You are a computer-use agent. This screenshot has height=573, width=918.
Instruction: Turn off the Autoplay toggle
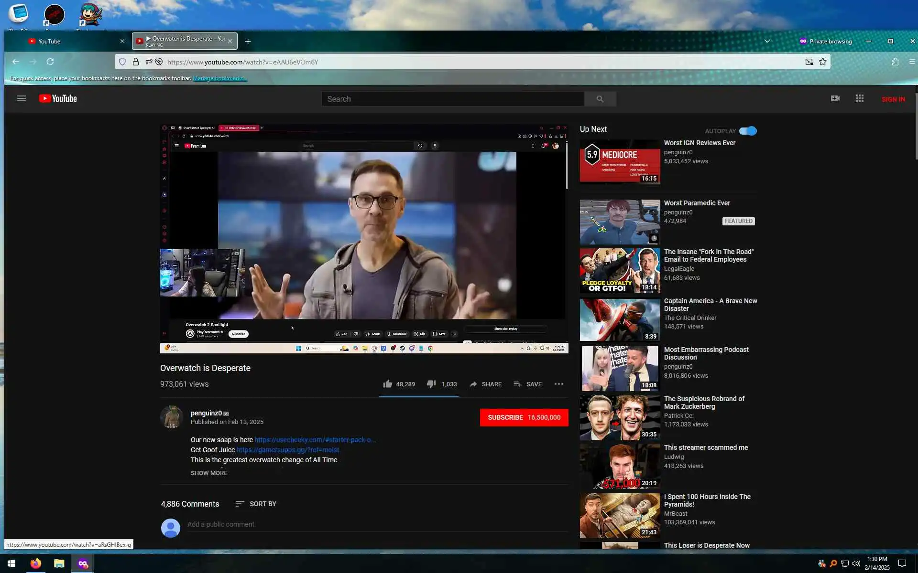coord(748,131)
